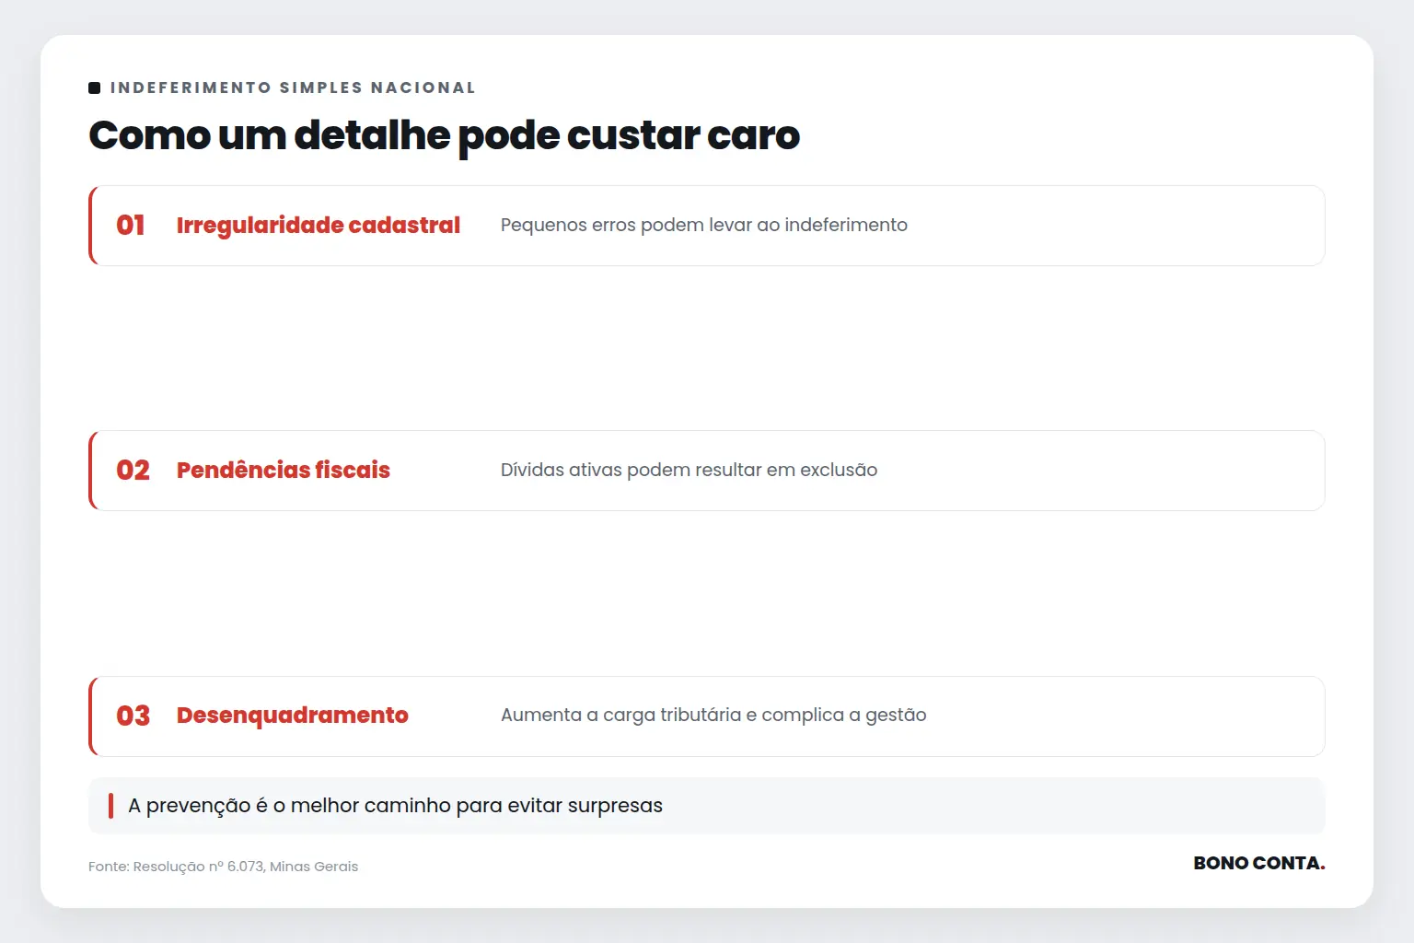Click the "INDEFERIMENTO SIMPLES NACIONAL" label
Screen dimensions: 1414x943
[x=293, y=87]
